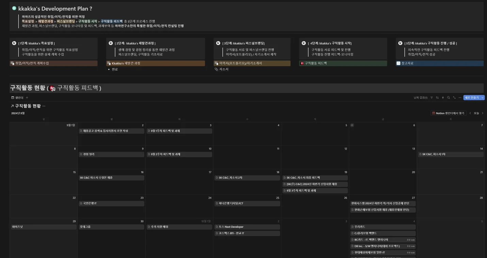Open the SK C&C 자소서 수정본 제출 entry
This screenshot has height=258, width=487.
coord(111,178)
